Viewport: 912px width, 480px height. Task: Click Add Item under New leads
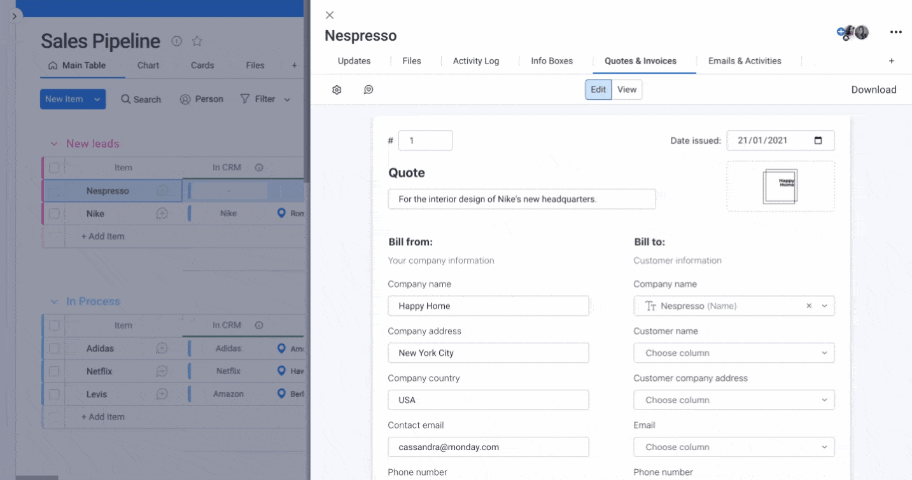(103, 237)
